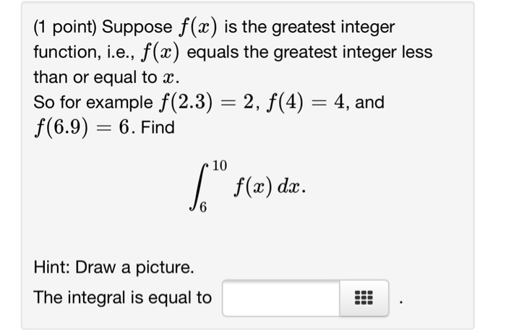Screen dimensions: 506x330
Task: Select the "Hint: Draw a picture." text
Action: coord(114,268)
